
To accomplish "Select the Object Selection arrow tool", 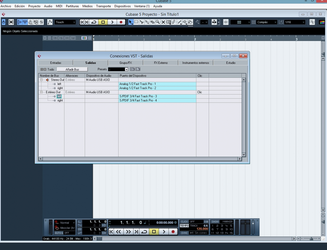I will tap(131, 22).
